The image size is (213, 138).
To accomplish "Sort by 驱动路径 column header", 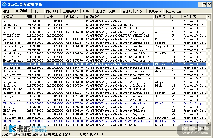I will (119, 17).
